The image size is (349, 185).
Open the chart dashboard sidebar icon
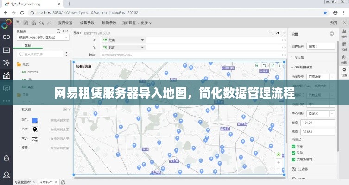point(6,75)
